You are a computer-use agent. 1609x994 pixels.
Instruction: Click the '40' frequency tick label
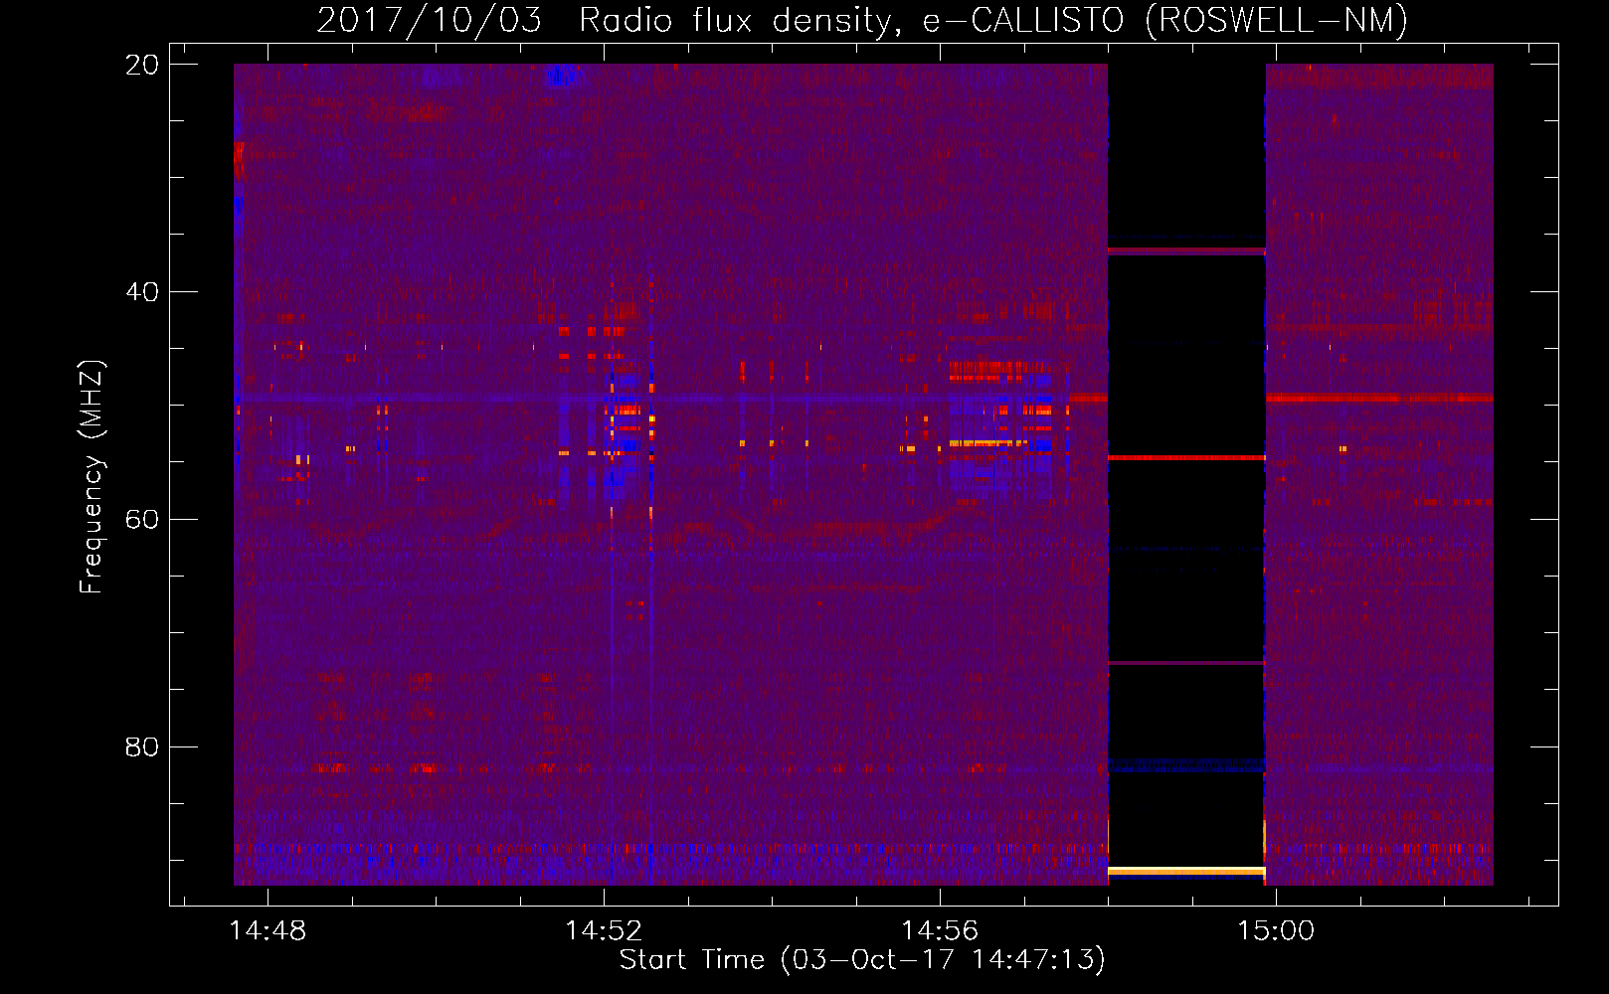[142, 292]
